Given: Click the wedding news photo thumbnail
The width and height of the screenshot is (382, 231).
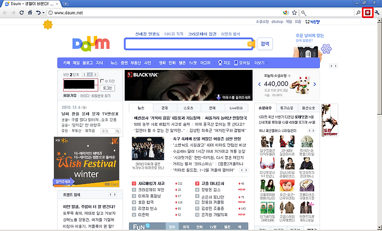Looking at the screenshot, I should click(148, 148).
